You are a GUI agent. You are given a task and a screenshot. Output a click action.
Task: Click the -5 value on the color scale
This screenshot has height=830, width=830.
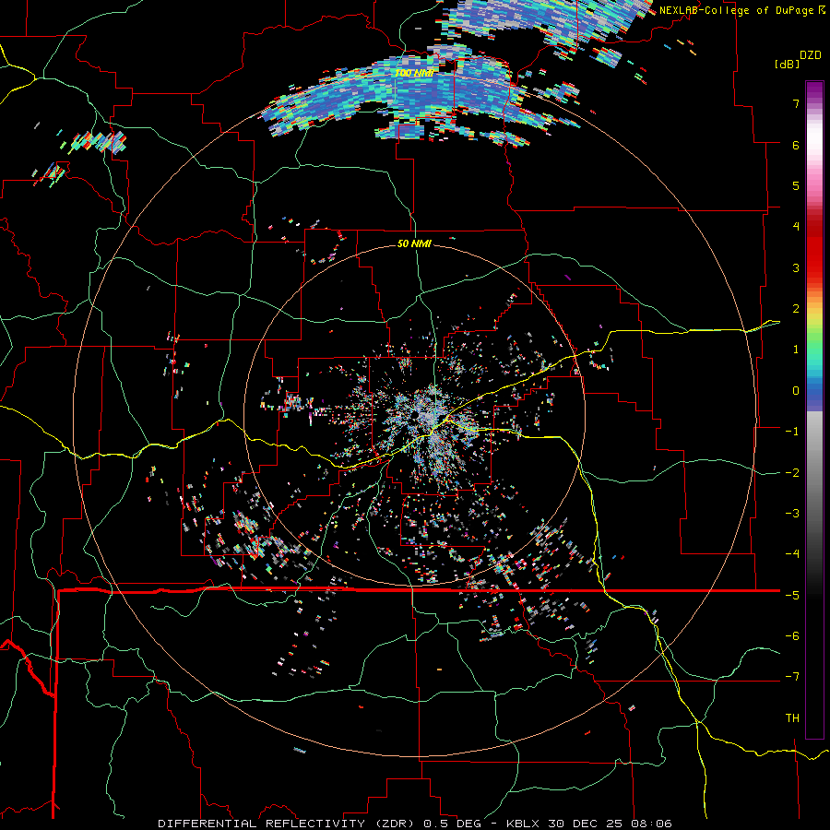(x=792, y=596)
